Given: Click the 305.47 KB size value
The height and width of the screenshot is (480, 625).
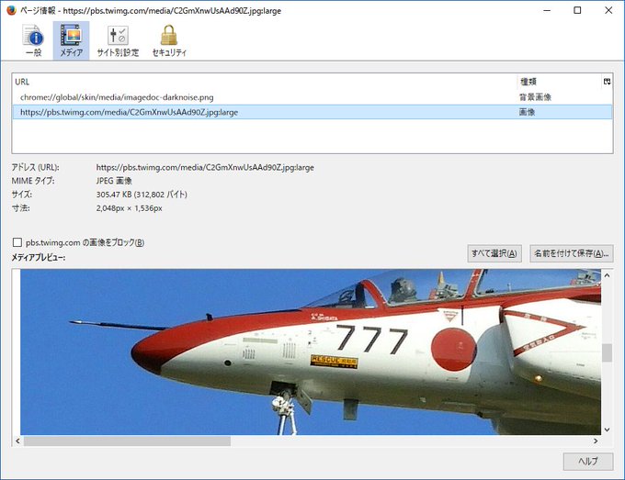Looking at the screenshot, I should click(142, 195).
